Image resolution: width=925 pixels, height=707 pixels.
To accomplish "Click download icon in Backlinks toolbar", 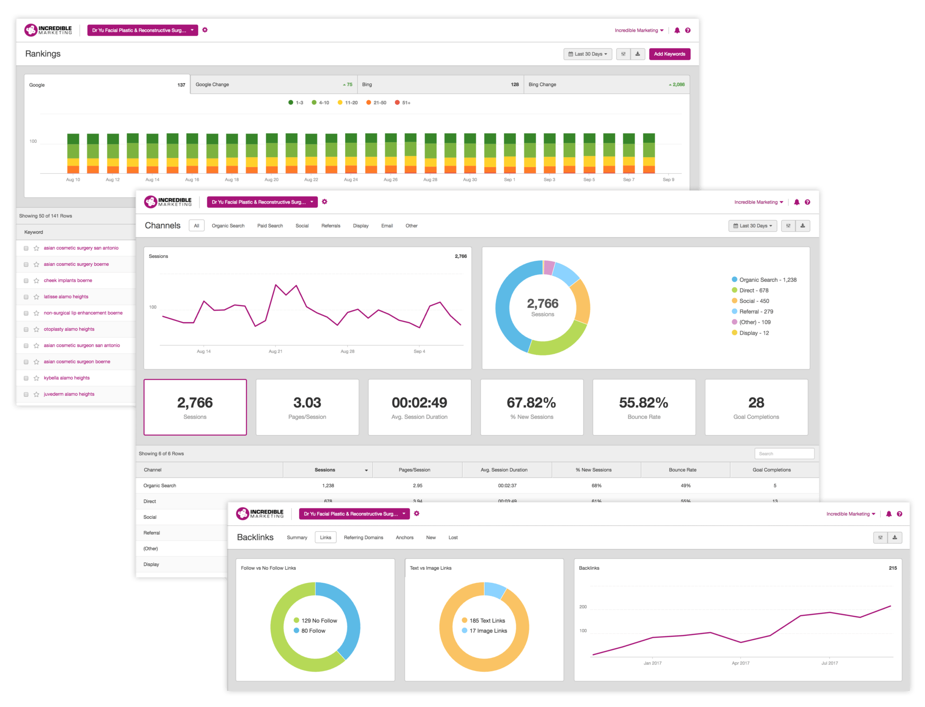I will click(x=895, y=537).
